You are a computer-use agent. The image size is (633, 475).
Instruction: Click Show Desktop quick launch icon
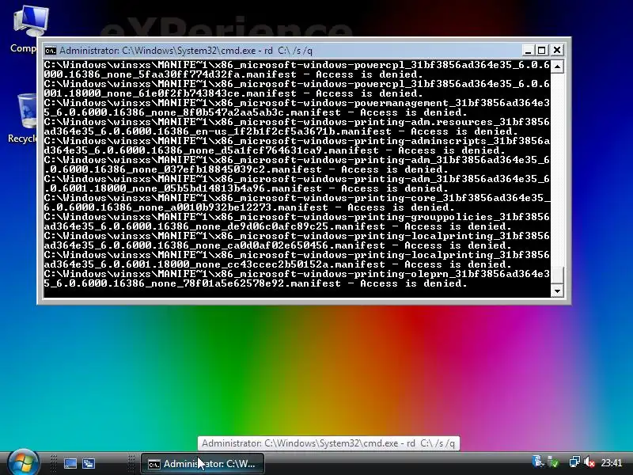point(70,463)
